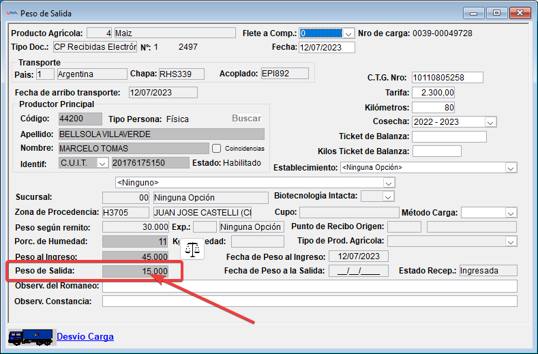The image size is (538, 354).
Task: Expand the Método Carga dropdown
Action: coord(511,213)
